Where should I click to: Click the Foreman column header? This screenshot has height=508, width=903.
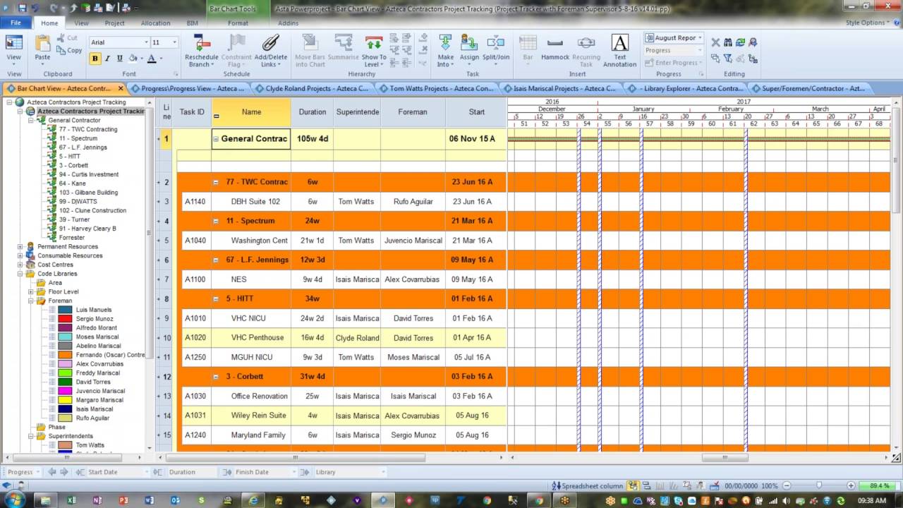point(413,112)
